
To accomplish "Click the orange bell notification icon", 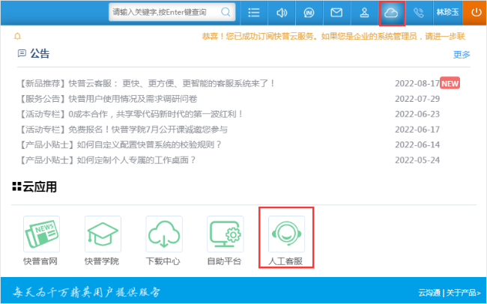I will click(18, 36).
